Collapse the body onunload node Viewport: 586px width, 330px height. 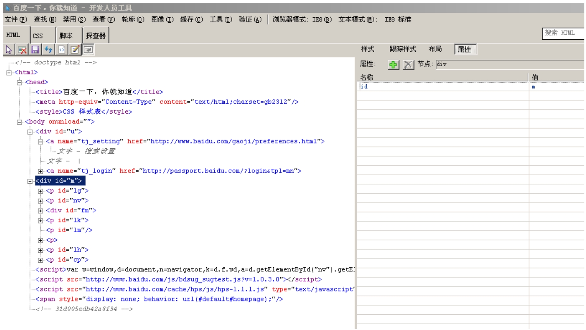coord(19,122)
